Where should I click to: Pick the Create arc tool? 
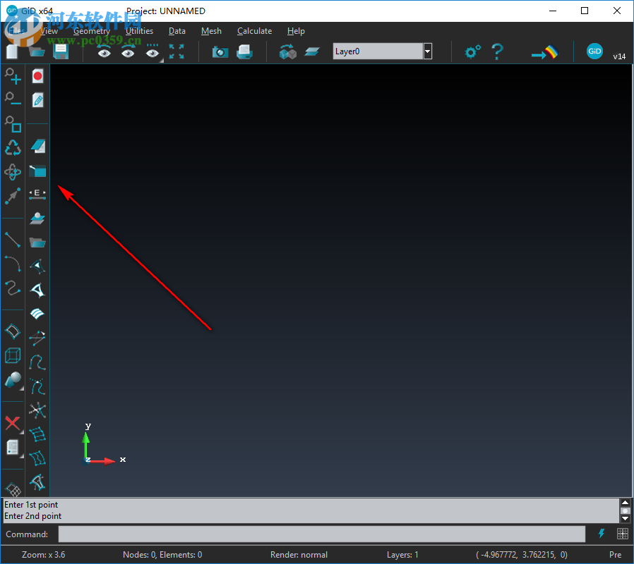(x=13, y=264)
